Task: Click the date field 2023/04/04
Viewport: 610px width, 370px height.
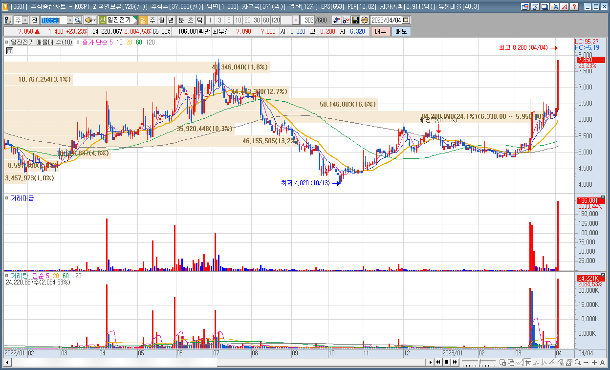Action: 386,20
